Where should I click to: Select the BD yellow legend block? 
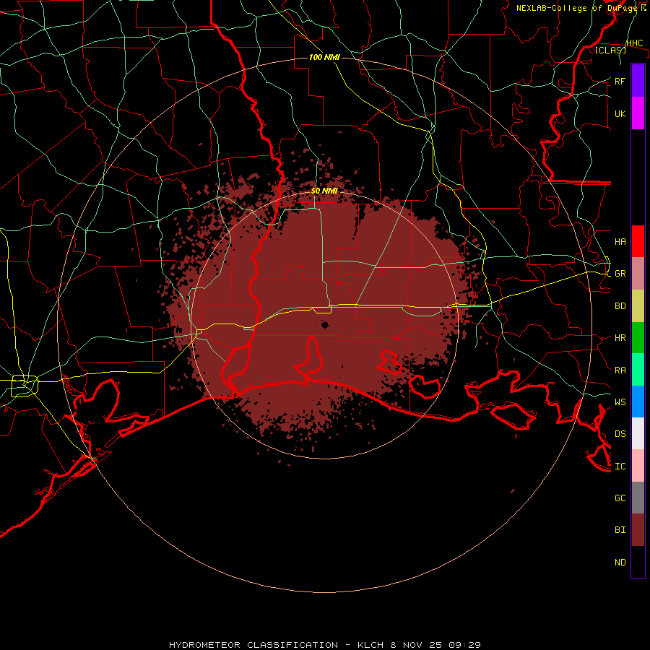(638, 306)
